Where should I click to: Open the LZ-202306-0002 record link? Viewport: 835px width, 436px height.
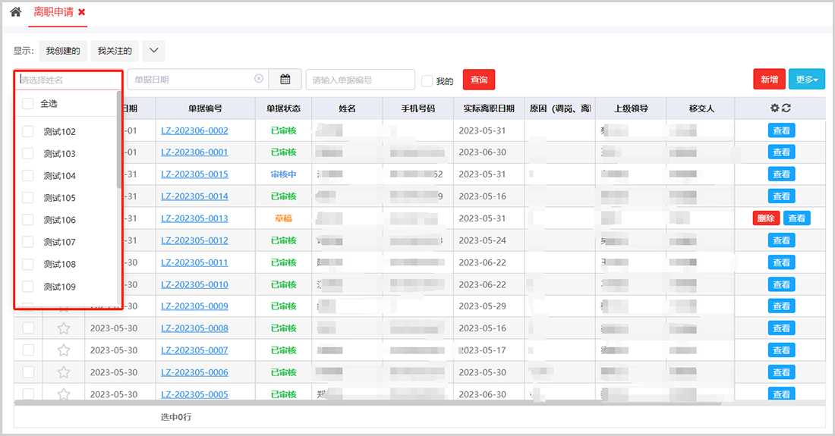[194, 130]
